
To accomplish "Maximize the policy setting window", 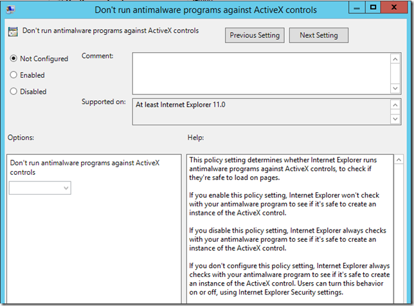I will 373,7.
